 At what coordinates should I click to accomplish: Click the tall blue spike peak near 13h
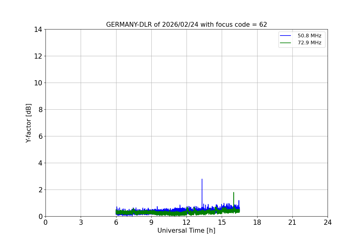(x=202, y=179)
